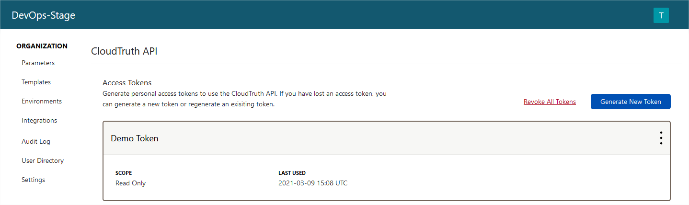The width and height of the screenshot is (689, 205).
Task: Click the Read Only scope value
Action: (x=130, y=183)
